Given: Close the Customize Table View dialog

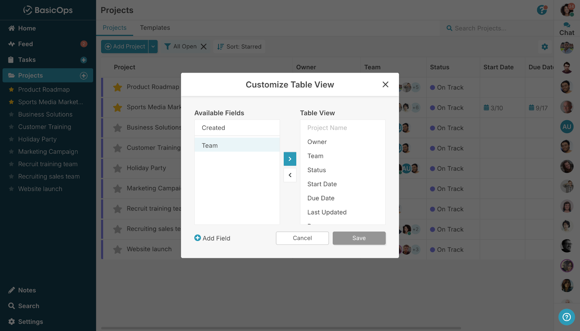Looking at the screenshot, I should tap(385, 84).
